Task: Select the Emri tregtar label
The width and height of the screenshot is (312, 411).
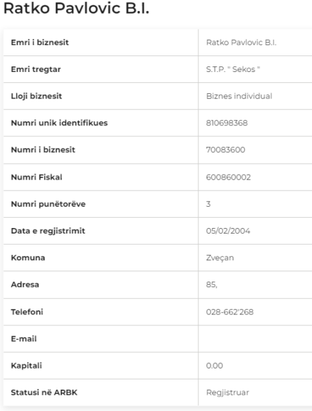Action: [36, 69]
